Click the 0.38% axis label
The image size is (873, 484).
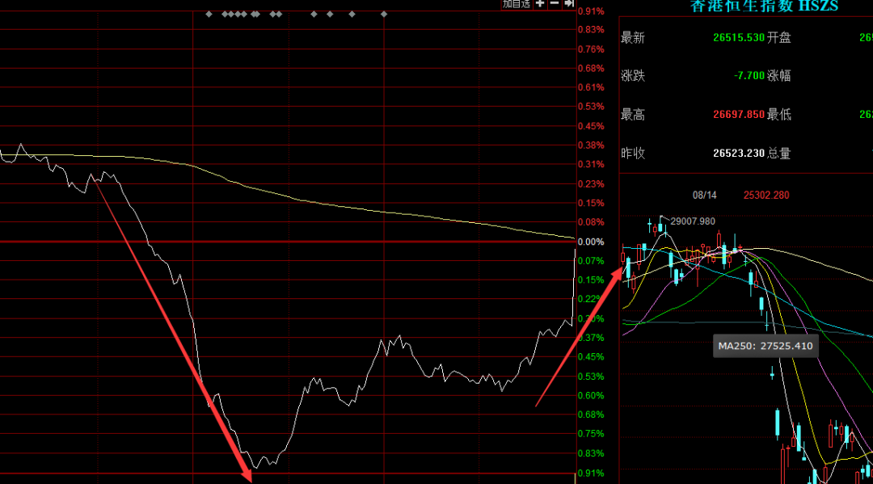pyautogui.click(x=591, y=145)
